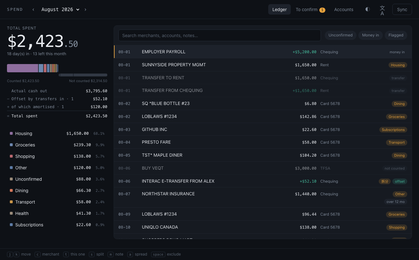
Task: Switch to the Ledger tab
Action: pyautogui.click(x=279, y=10)
